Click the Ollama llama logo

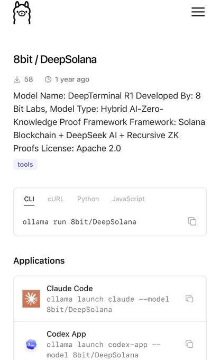coord(22,13)
